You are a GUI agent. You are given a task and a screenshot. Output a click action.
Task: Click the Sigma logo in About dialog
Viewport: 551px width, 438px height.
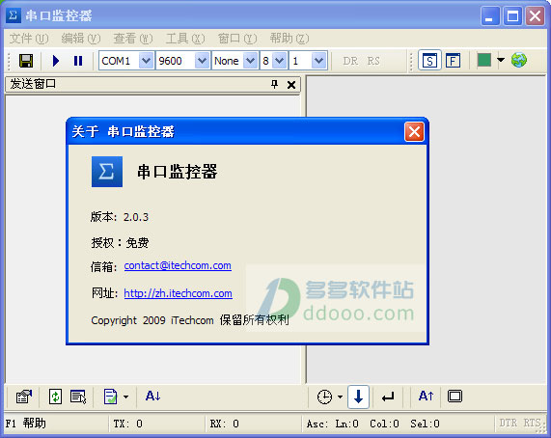[x=107, y=172]
